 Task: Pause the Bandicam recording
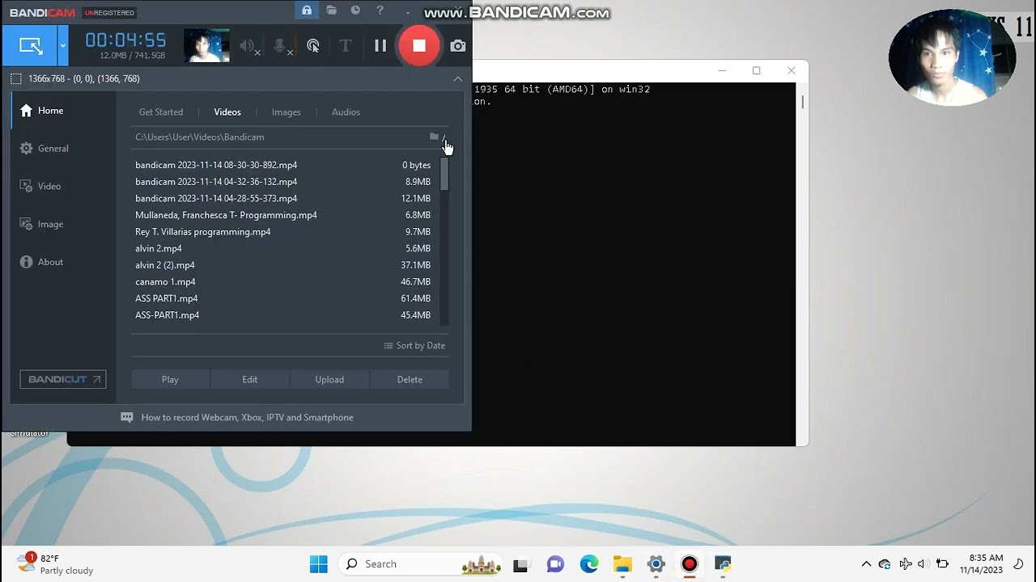click(x=380, y=46)
